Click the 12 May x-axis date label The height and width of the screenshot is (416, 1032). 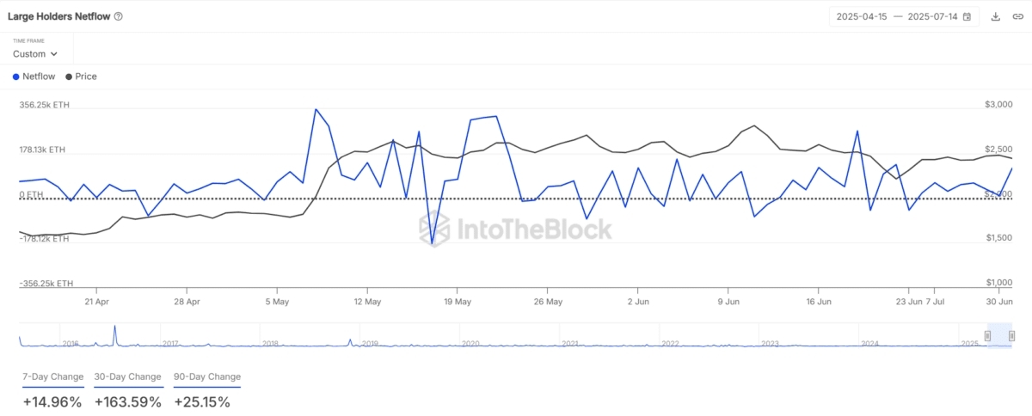coord(367,303)
